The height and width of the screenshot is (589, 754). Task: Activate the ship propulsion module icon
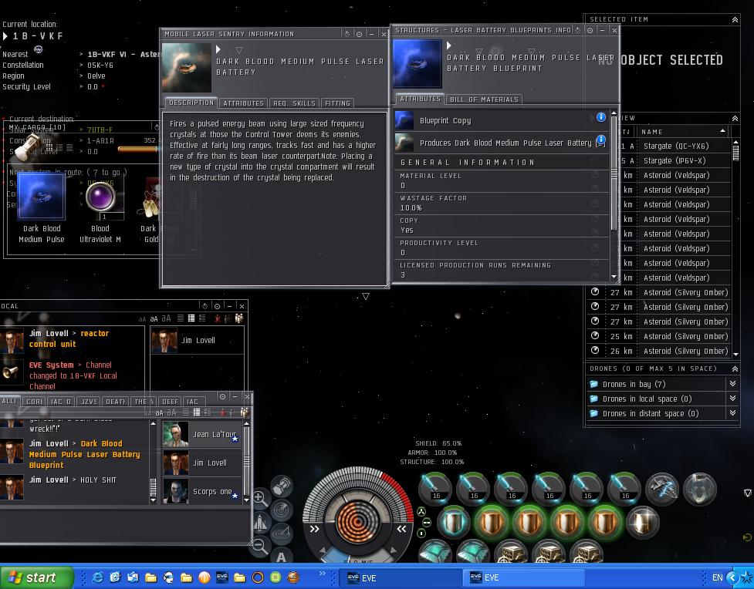(x=661, y=489)
